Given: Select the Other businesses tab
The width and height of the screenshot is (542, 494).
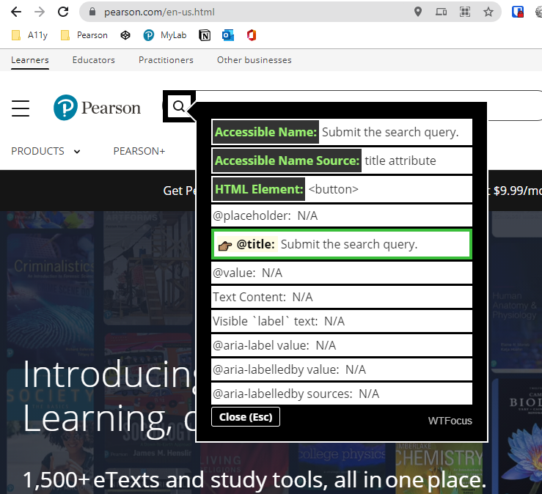Looking at the screenshot, I should point(254,60).
